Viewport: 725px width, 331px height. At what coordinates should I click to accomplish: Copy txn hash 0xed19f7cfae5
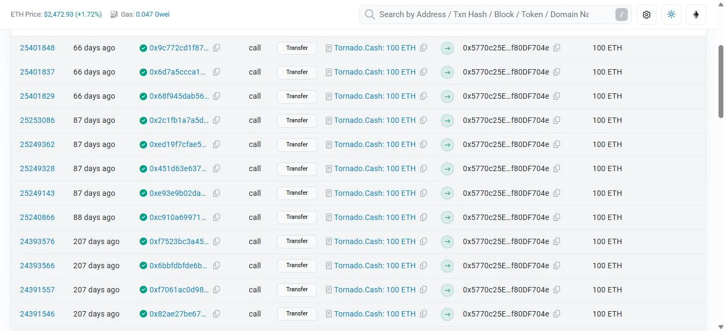216,144
